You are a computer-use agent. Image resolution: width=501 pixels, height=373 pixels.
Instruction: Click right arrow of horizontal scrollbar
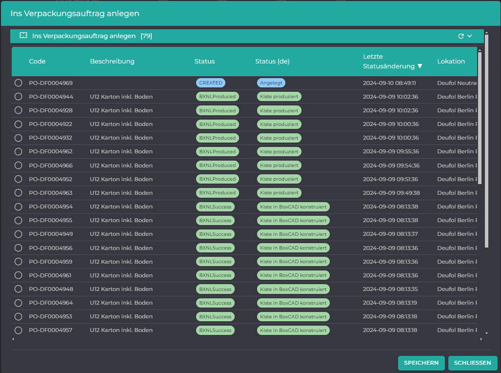(481, 339)
